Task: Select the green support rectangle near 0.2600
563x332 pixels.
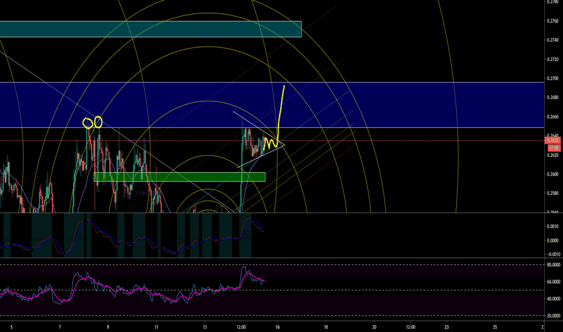Action: pos(179,177)
